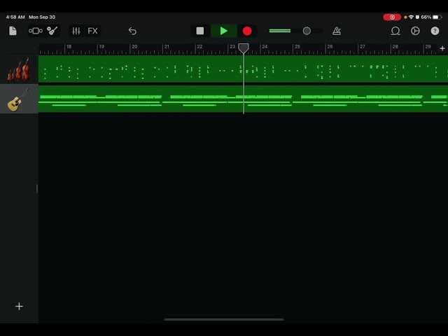The width and height of the screenshot is (448, 336).
Task: Start recording with the red Record button
Action: 247,31
